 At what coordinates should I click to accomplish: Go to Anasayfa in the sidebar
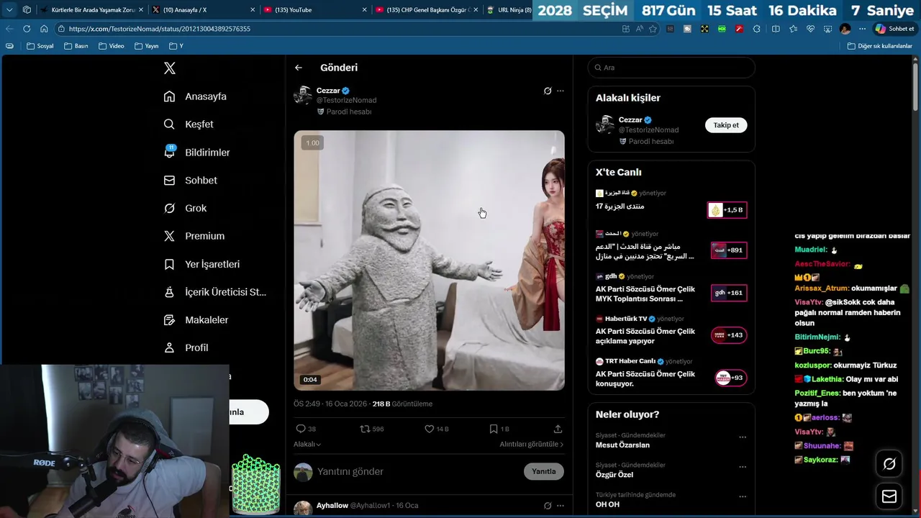point(195,96)
